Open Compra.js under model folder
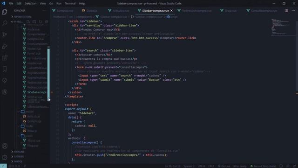The width and height of the screenshot is (298, 168). pyautogui.click(x=34, y=121)
